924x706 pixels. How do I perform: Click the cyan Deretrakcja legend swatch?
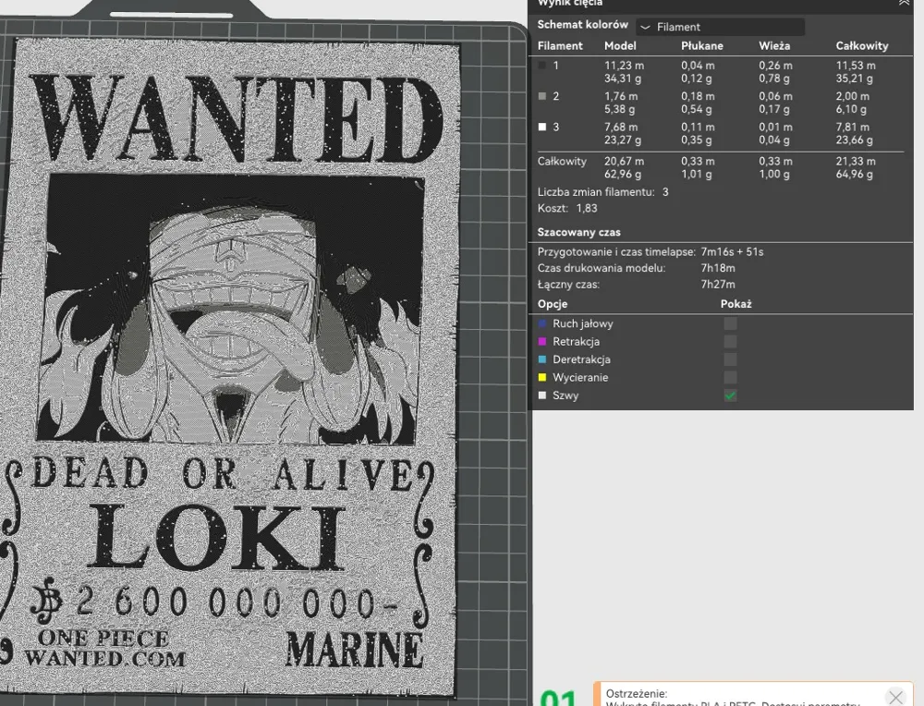542,359
